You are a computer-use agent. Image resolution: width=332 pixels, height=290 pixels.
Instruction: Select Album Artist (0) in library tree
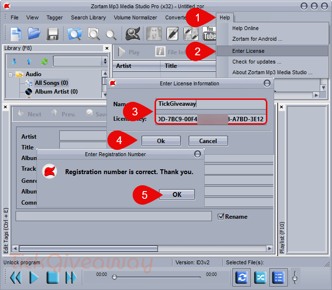click(x=56, y=92)
